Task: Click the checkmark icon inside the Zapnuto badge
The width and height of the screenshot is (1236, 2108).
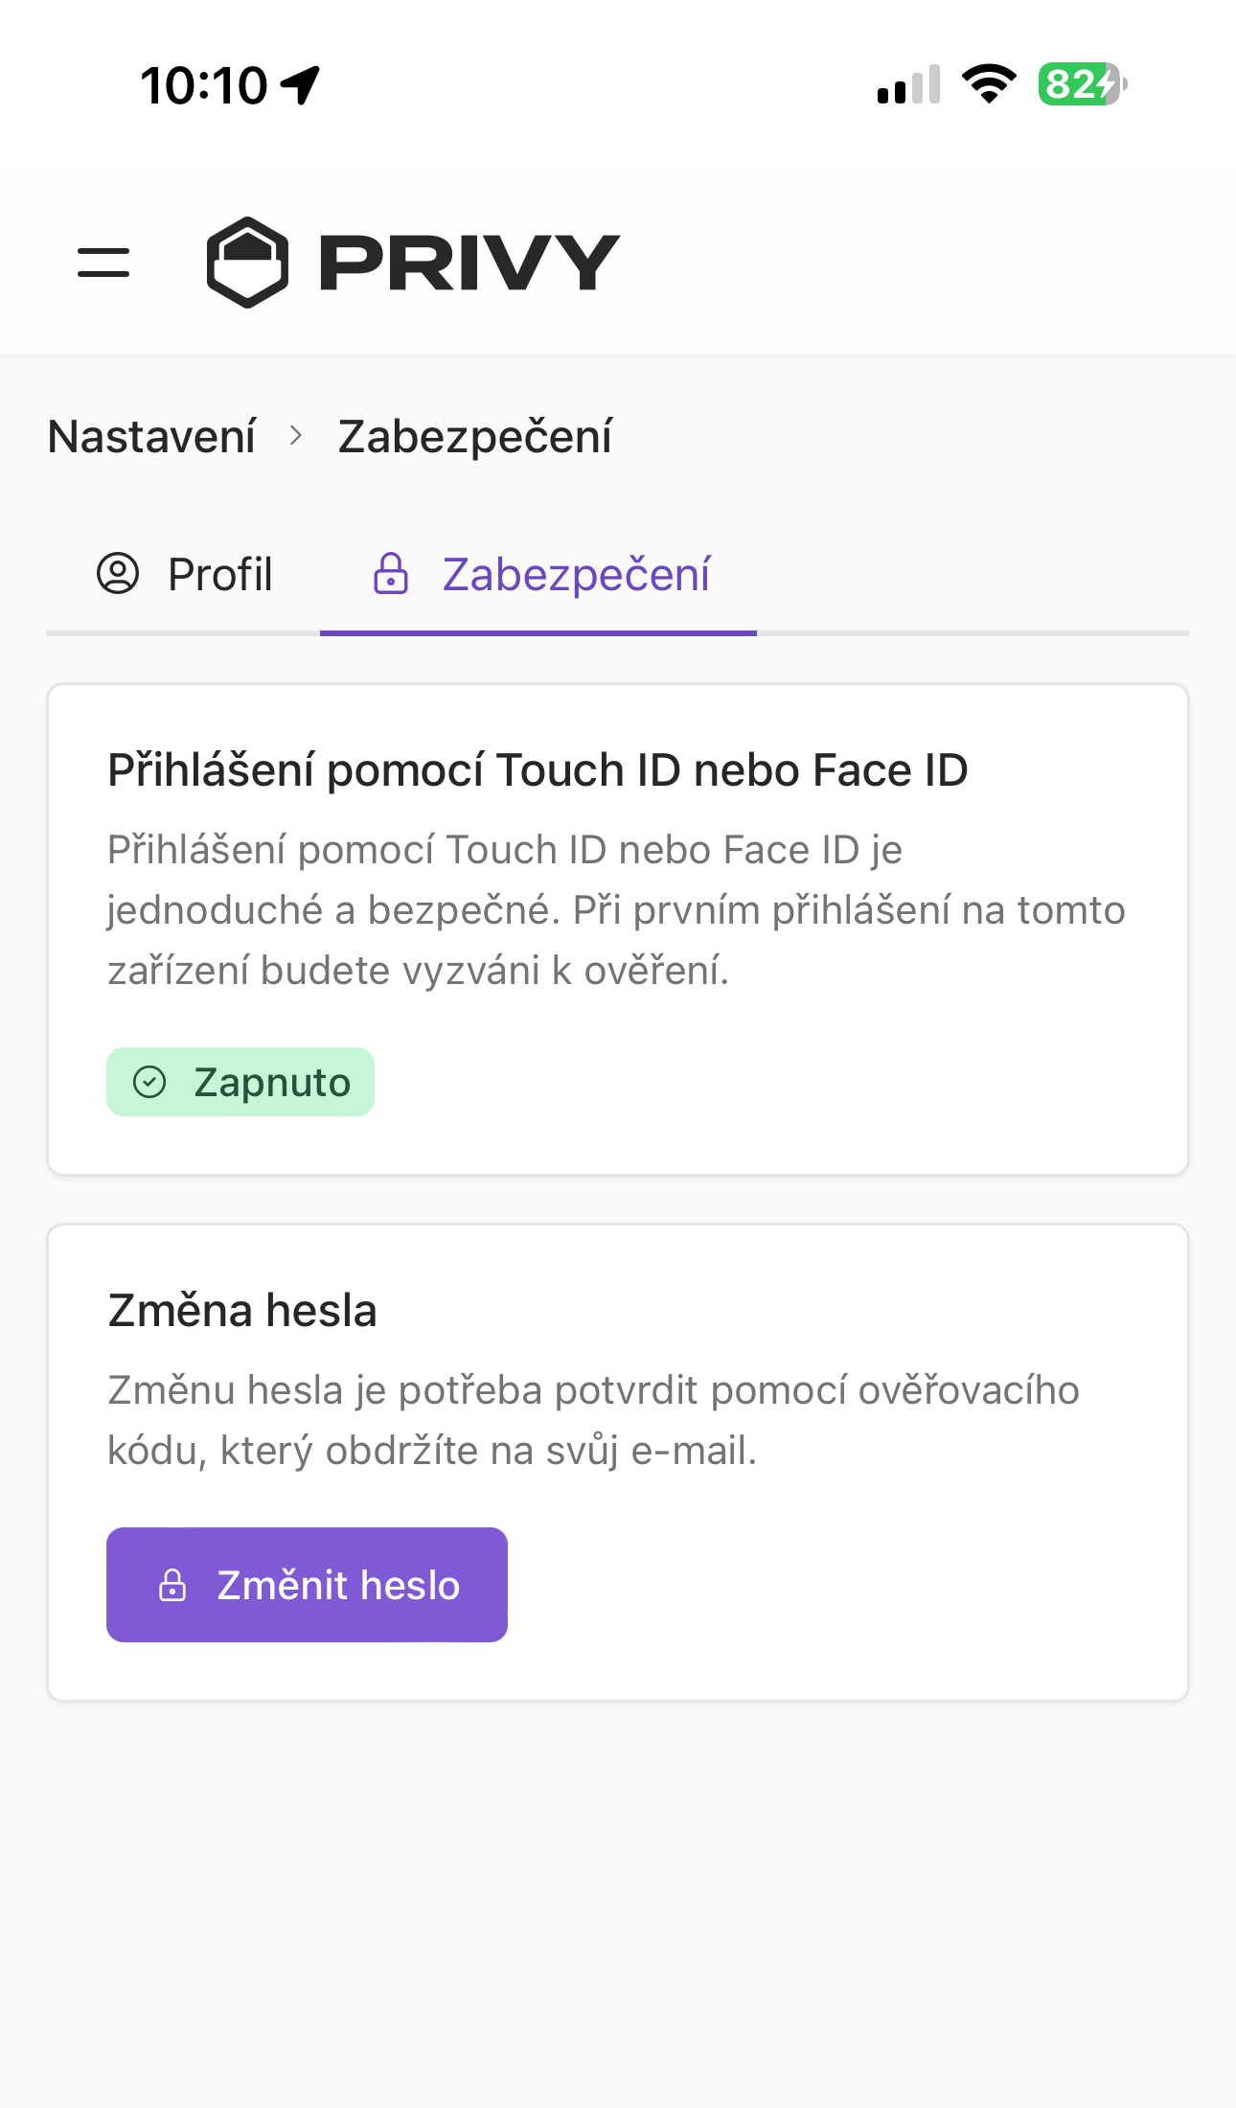Action: [x=149, y=1081]
